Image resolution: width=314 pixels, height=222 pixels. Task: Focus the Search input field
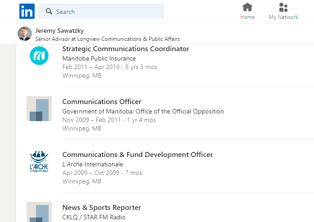tap(101, 11)
